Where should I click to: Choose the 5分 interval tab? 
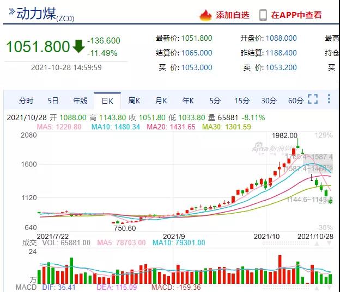pyautogui.click(x=215, y=101)
